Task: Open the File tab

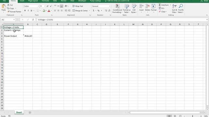Action: click(x=4, y=1)
